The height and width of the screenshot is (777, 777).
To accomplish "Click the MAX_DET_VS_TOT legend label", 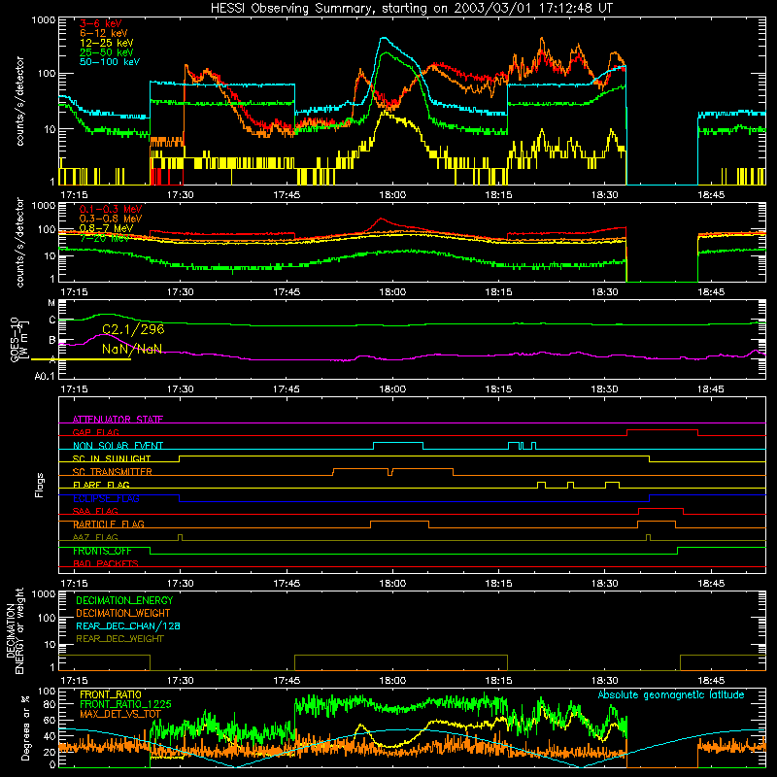I will [x=120, y=714].
